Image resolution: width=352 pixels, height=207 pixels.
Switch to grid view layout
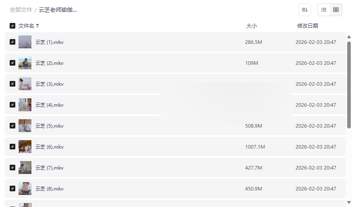336,10
